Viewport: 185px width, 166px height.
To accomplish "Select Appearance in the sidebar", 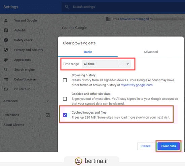I will [23, 60].
